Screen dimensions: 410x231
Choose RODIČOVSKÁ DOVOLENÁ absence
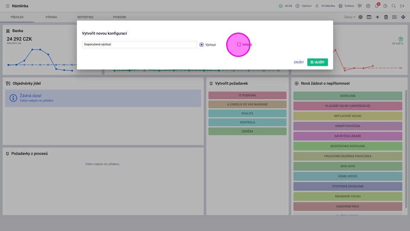pos(348,146)
